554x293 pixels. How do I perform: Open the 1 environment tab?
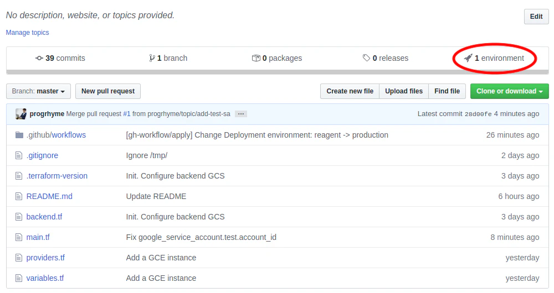494,58
